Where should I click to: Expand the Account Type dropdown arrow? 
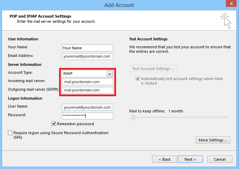point(109,73)
